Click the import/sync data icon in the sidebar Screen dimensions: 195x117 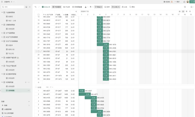click(3, 113)
